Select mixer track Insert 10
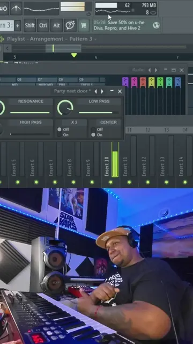 pos(107,166)
